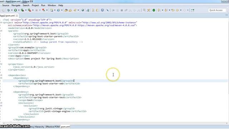Switch to the Dependency Hierarchy tab
The height and width of the screenshot is (129, 229).
click(x=37, y=127)
